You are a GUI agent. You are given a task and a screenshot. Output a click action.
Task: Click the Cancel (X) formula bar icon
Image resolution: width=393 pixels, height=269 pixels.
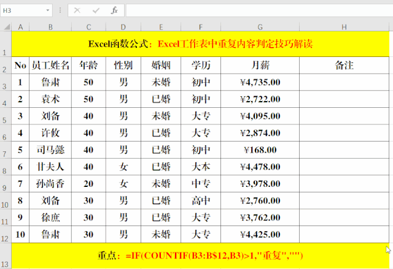pos(77,10)
